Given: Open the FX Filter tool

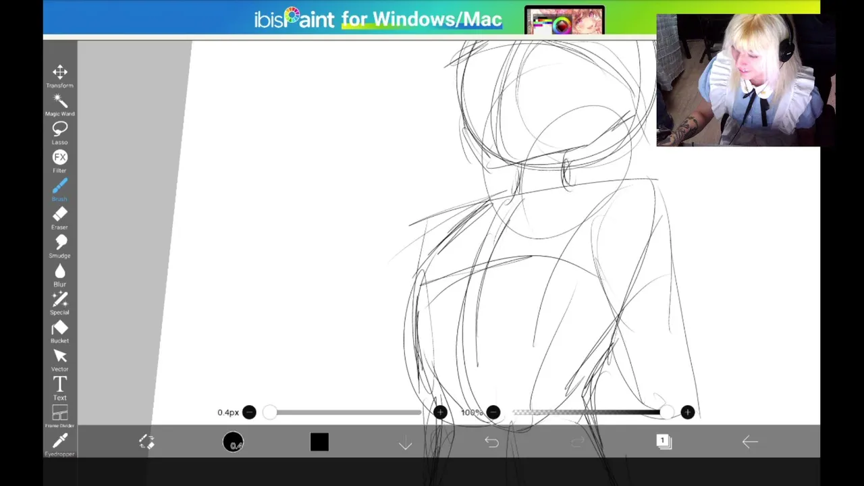Looking at the screenshot, I should (x=60, y=161).
